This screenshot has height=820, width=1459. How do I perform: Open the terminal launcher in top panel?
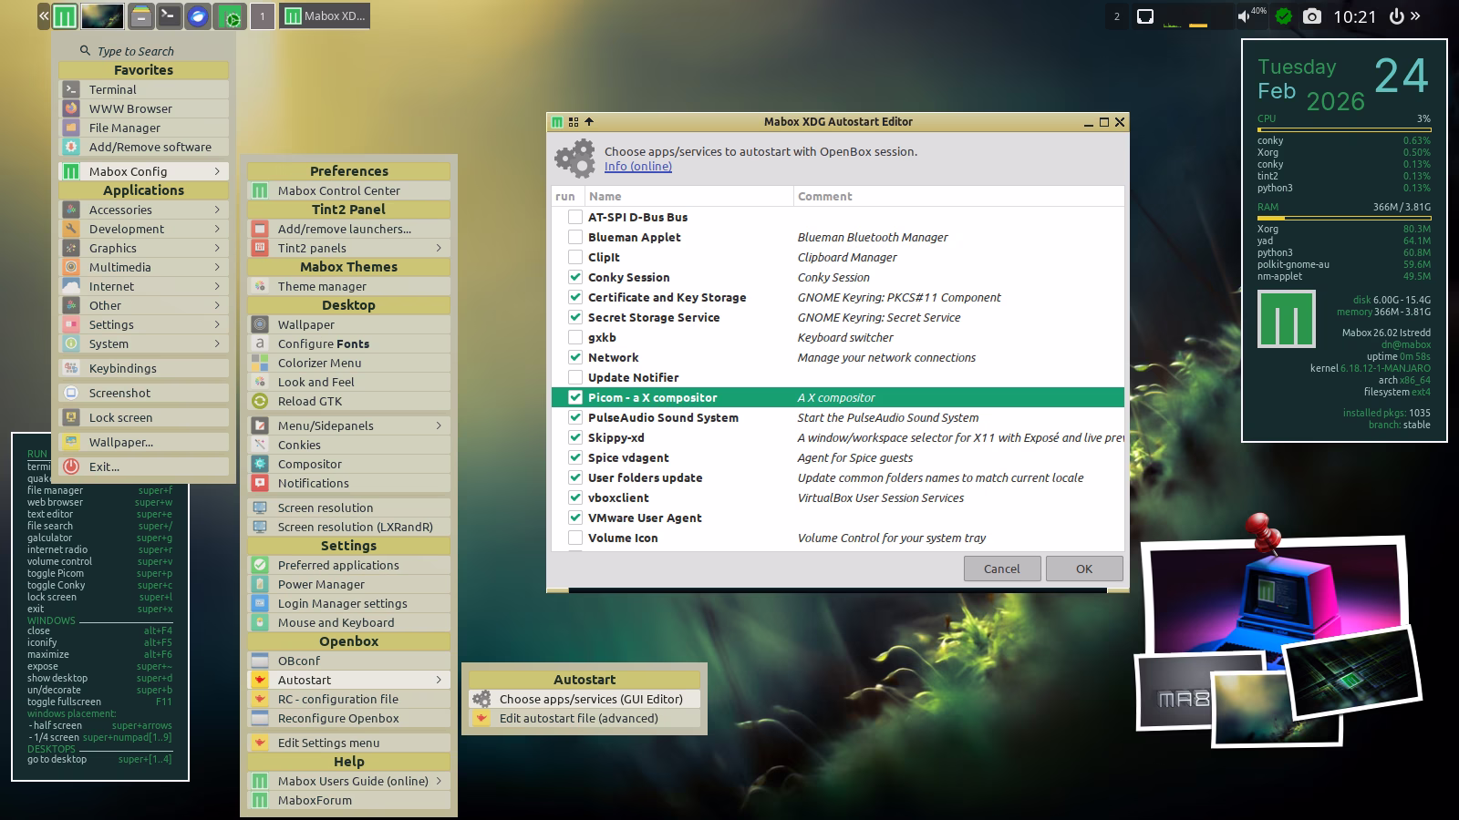(169, 16)
